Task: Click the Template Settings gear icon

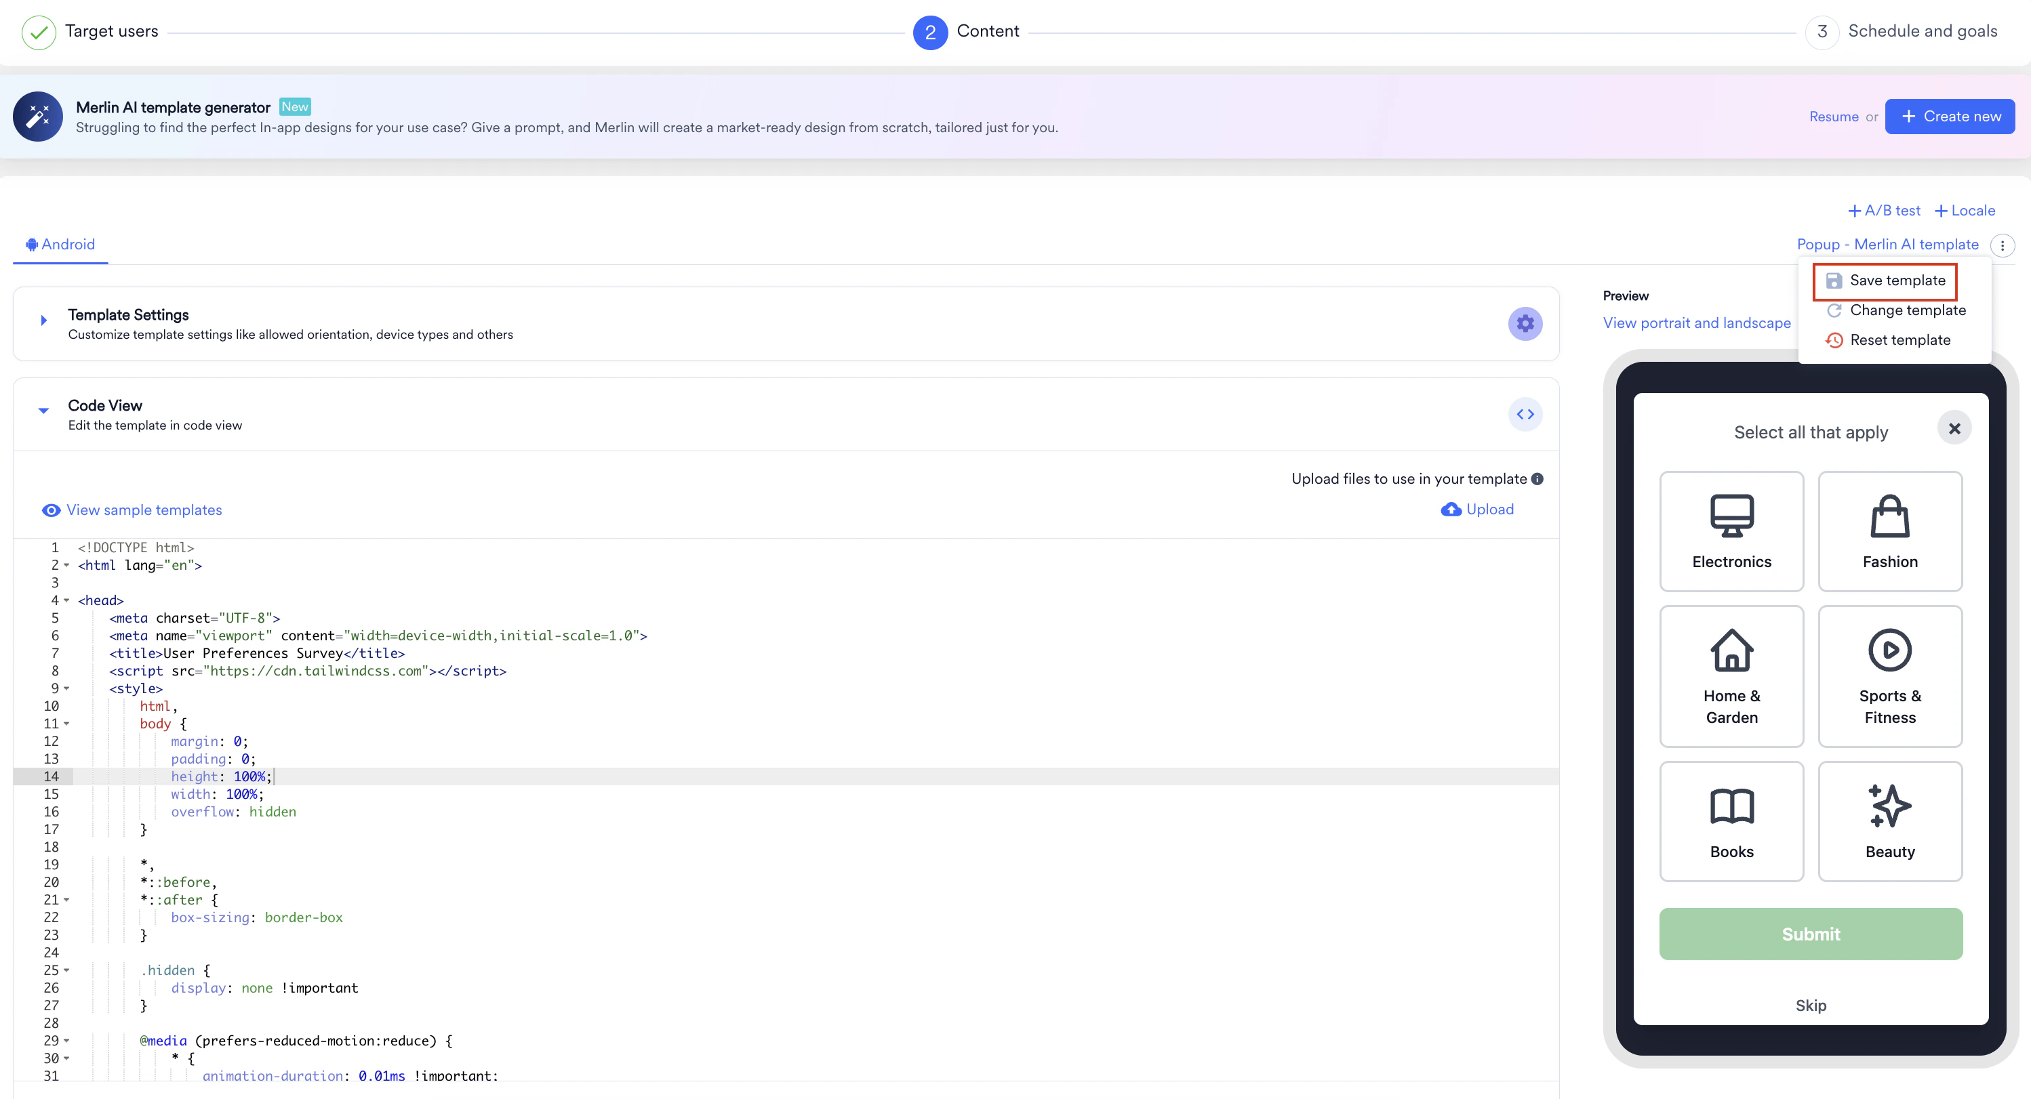Action: [x=1525, y=324]
